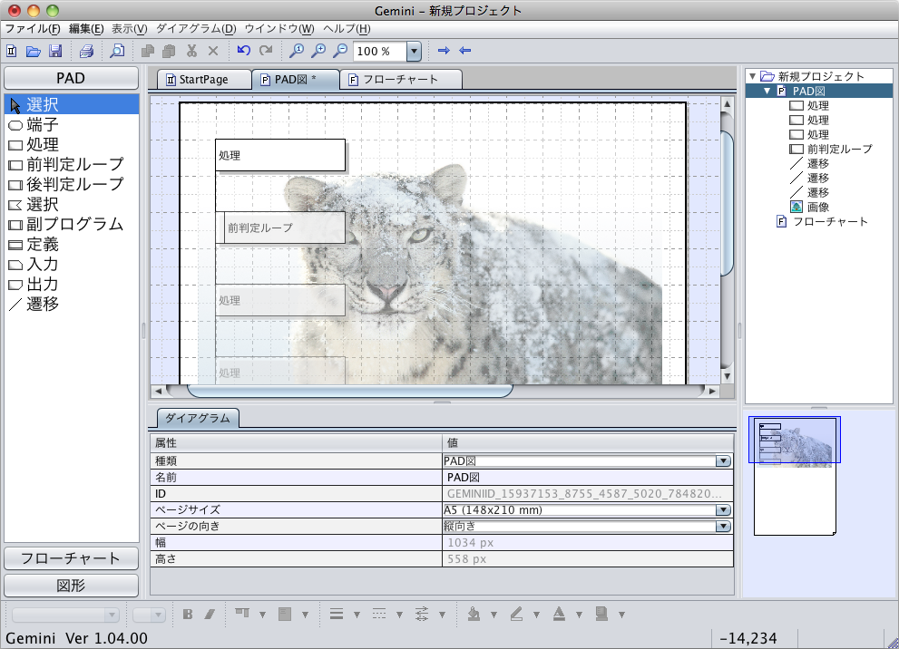This screenshot has height=649, width=899.
Task: Pick the 選択 branch shape tool
Action: click(72, 205)
